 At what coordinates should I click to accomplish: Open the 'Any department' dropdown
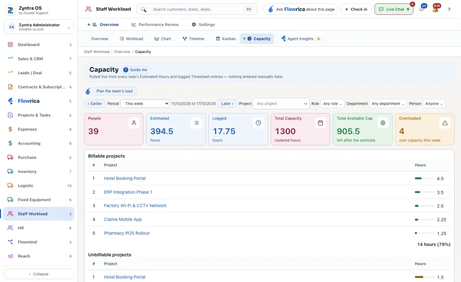pos(388,104)
